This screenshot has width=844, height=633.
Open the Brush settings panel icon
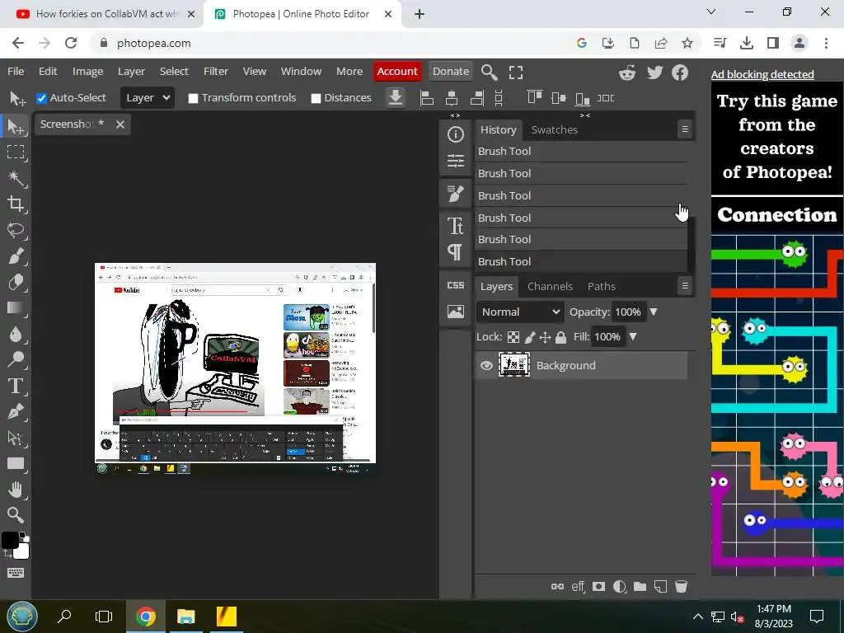(x=455, y=194)
